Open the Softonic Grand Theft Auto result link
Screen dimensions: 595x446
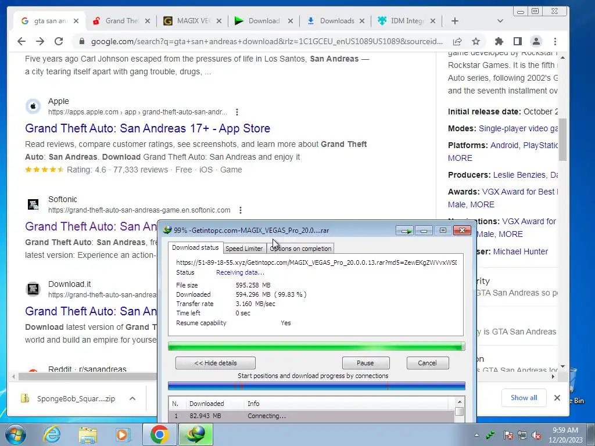91,226
